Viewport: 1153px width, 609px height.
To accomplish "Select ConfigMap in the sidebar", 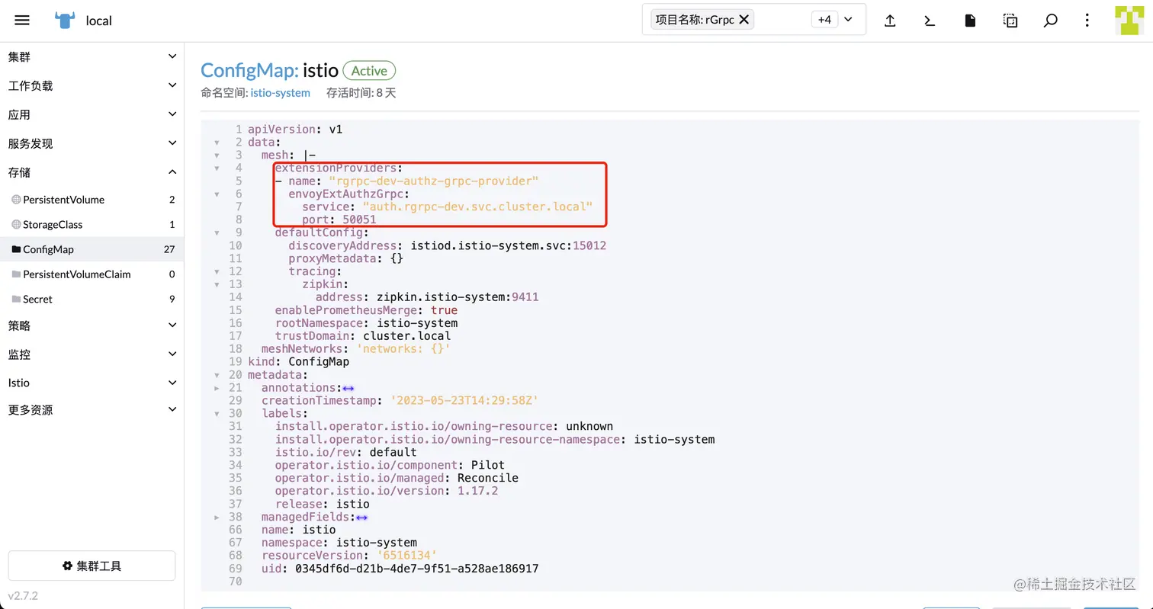I will coord(92,249).
